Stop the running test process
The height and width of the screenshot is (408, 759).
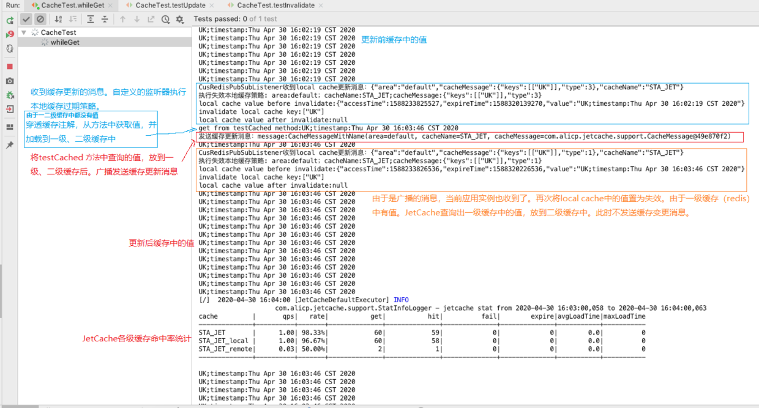tap(10, 66)
